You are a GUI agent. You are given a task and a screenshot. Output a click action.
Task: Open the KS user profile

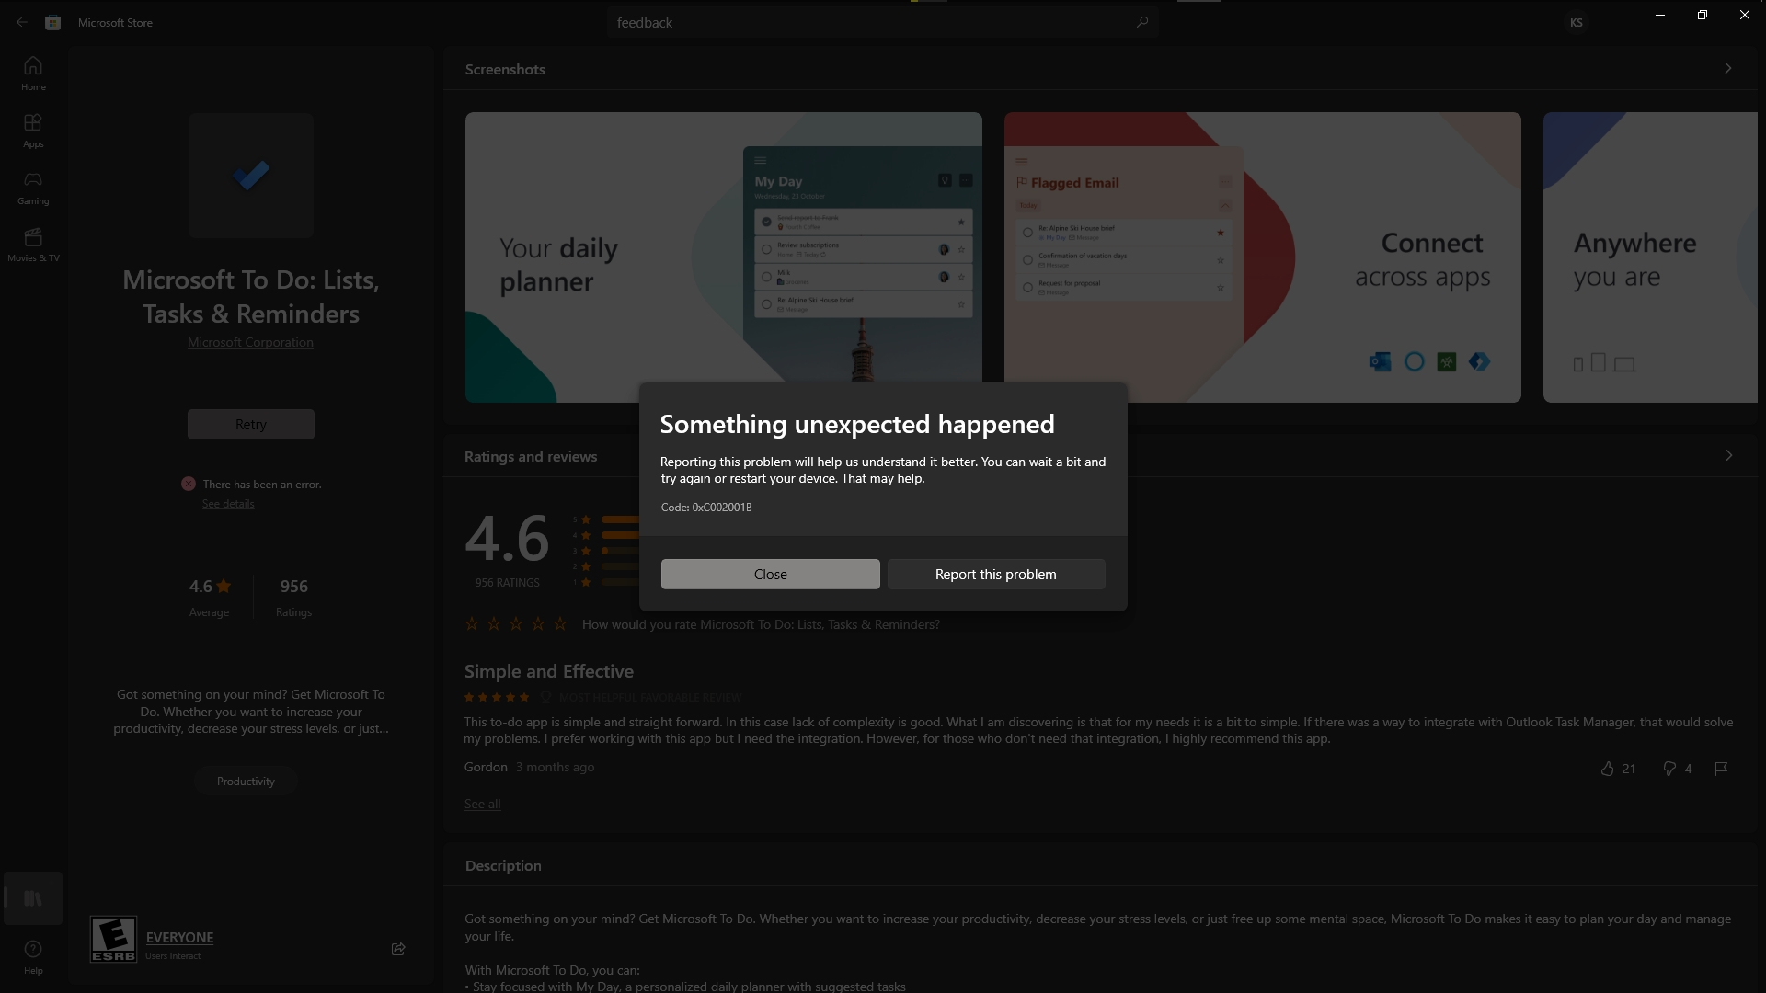1576,22
